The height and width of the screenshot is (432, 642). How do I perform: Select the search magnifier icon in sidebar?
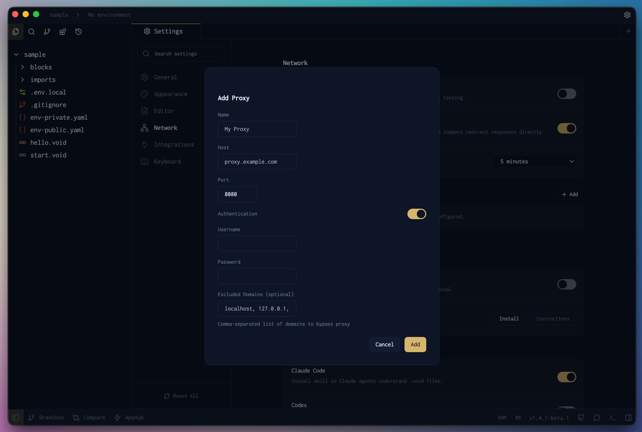(x=31, y=31)
